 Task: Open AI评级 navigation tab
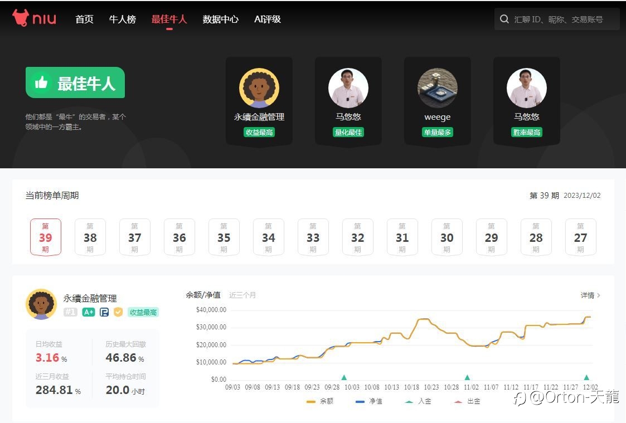pos(268,19)
